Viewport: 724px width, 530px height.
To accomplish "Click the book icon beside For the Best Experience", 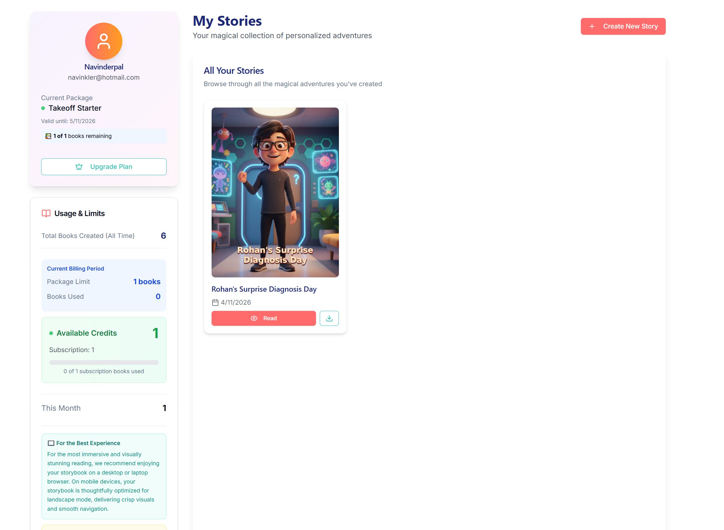I will 51,443.
